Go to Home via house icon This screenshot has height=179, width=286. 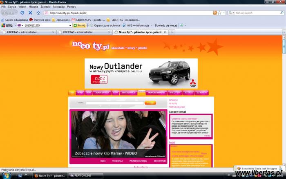[x=38, y=13]
